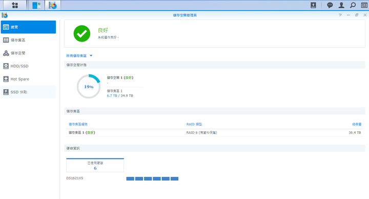Select the last drive bay block
Screen dimensions: 369x199
click(174, 179)
